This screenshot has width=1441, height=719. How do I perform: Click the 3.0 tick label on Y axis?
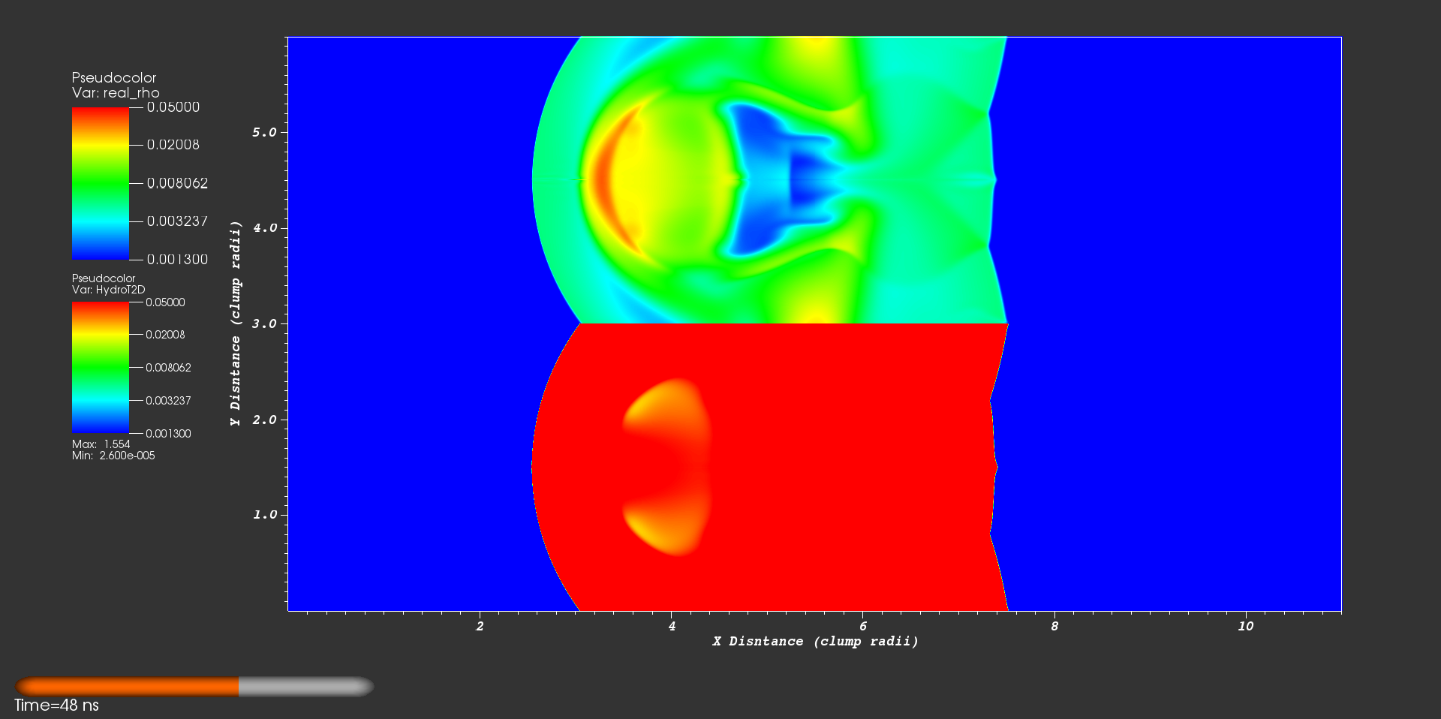click(x=265, y=324)
